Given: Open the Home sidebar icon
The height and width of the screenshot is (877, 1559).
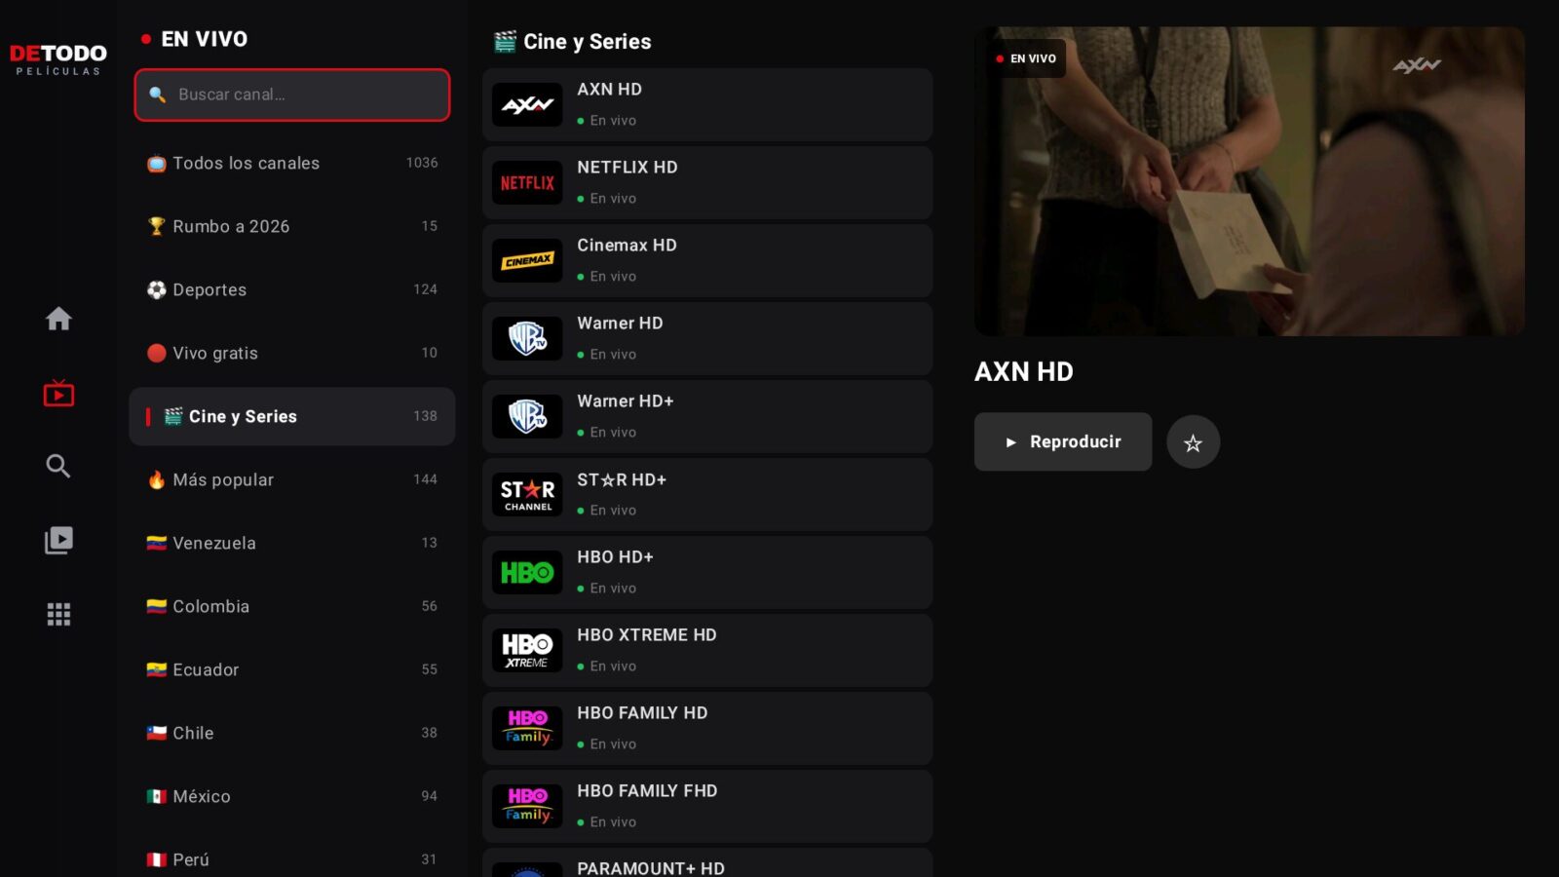Looking at the screenshot, I should pyautogui.click(x=58, y=319).
